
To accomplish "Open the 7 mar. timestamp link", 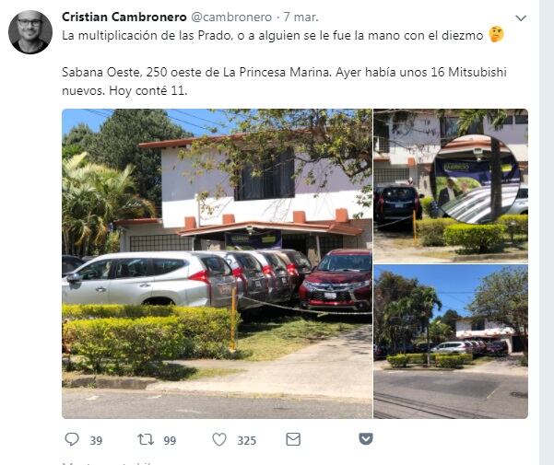I will [x=301, y=17].
